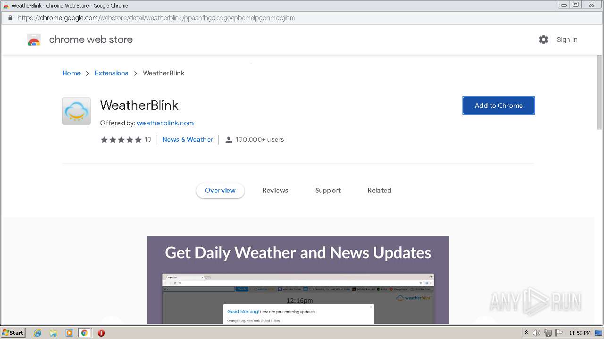Open the weatherblink.com publisher link
The width and height of the screenshot is (604, 339).
(x=165, y=123)
